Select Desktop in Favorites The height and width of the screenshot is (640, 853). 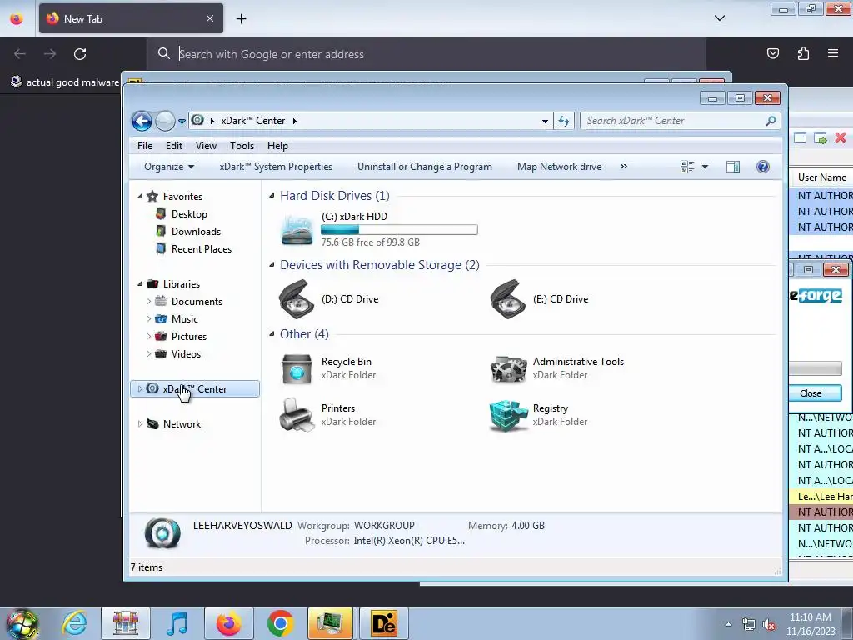pos(189,214)
